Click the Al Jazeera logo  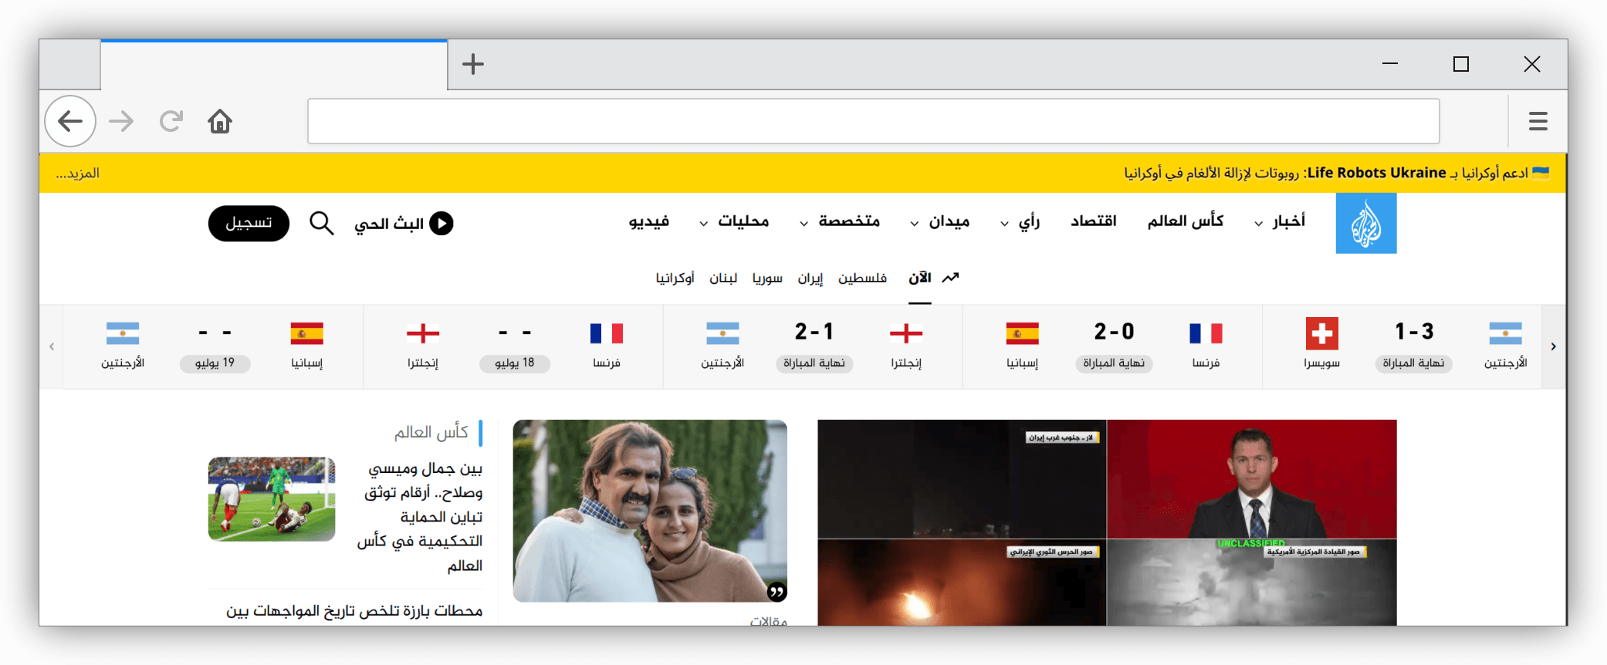(x=1366, y=223)
